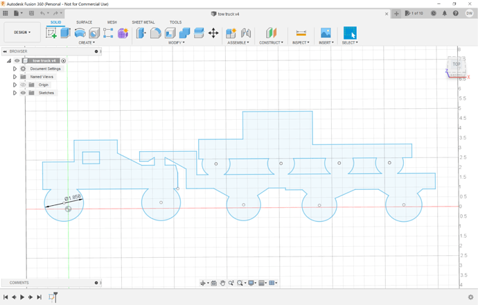
Task: Click the Pan hand tool
Action: [222, 283]
